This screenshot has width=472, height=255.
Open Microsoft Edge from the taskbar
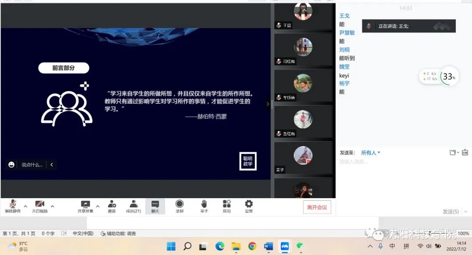click(220, 246)
